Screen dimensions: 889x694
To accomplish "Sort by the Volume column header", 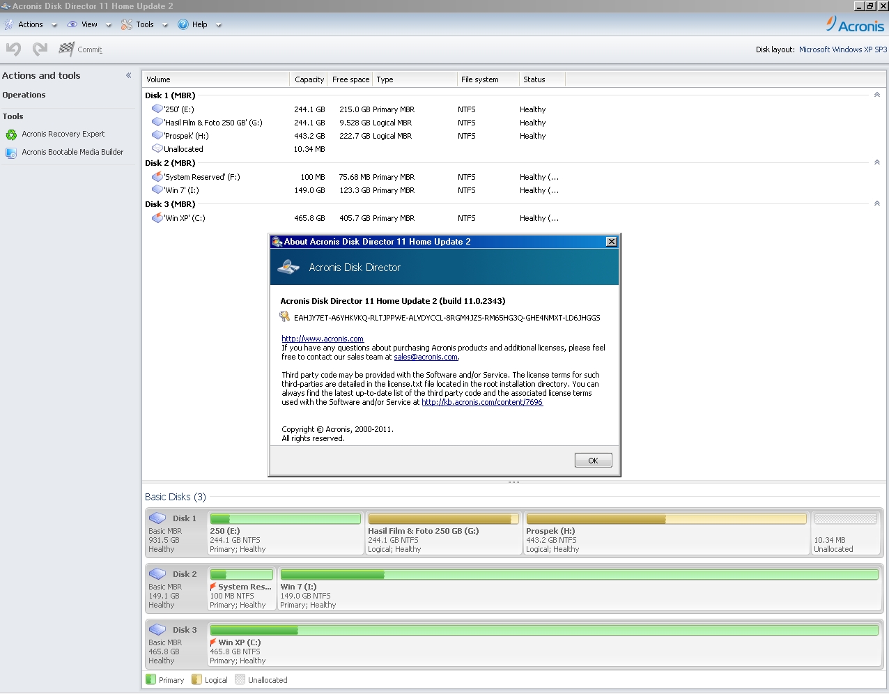I will point(216,79).
